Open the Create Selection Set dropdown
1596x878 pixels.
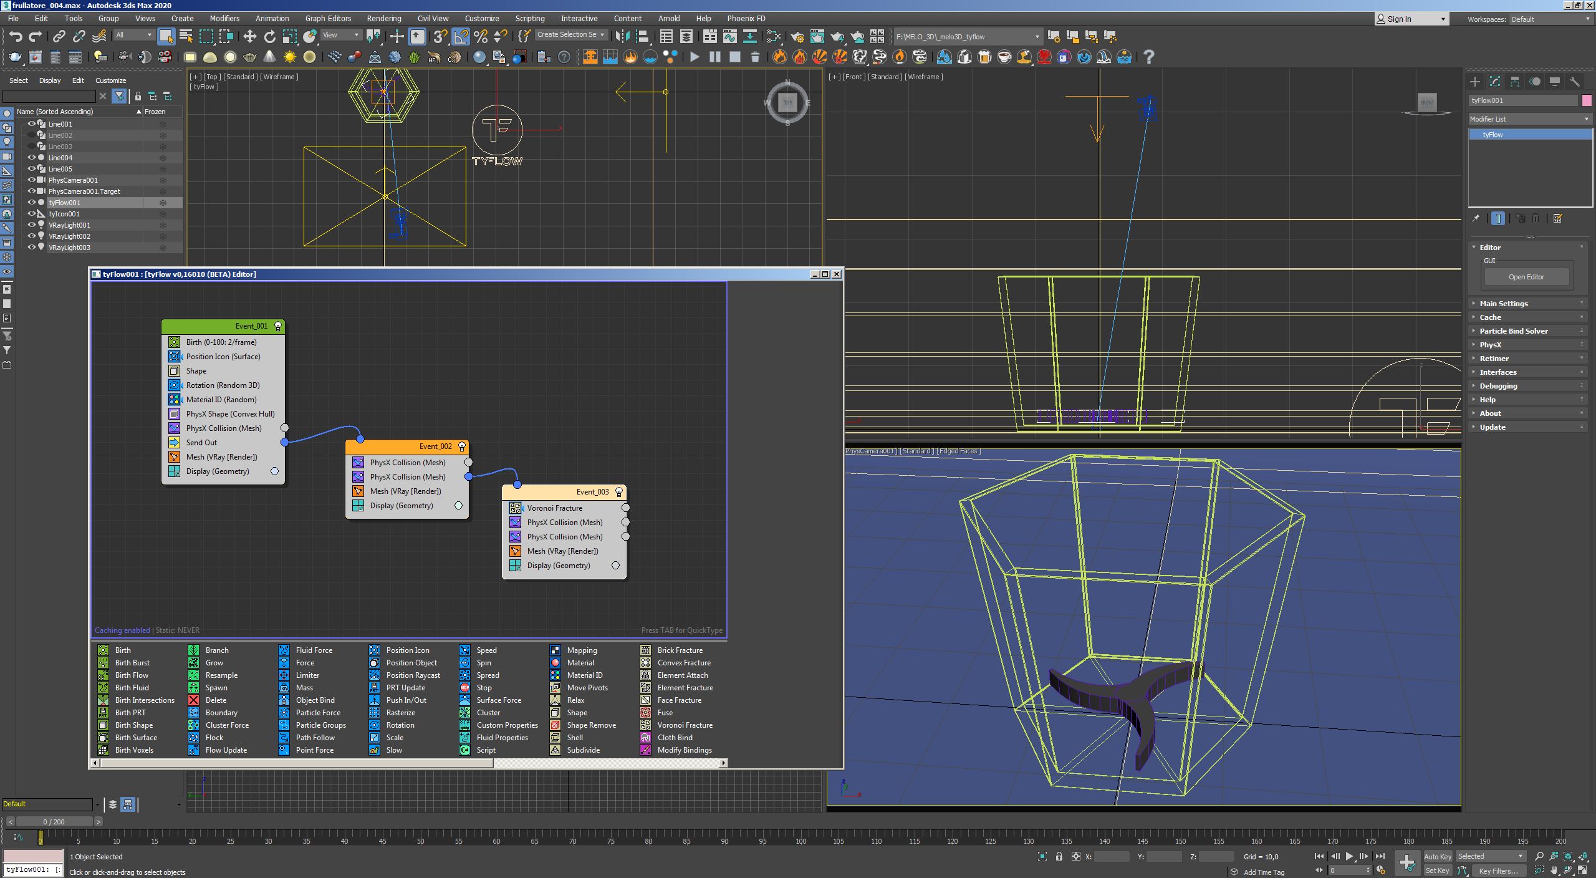point(570,35)
